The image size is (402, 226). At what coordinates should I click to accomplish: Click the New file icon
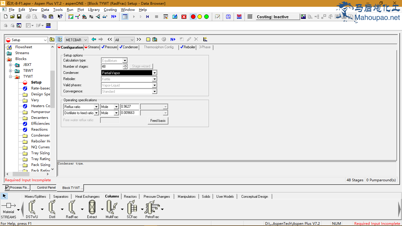5,17
